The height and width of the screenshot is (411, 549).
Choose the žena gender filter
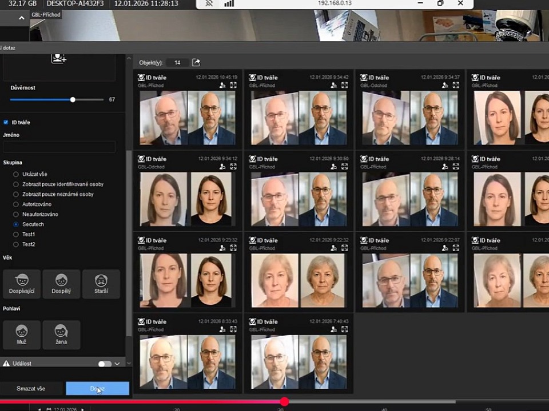(61, 335)
